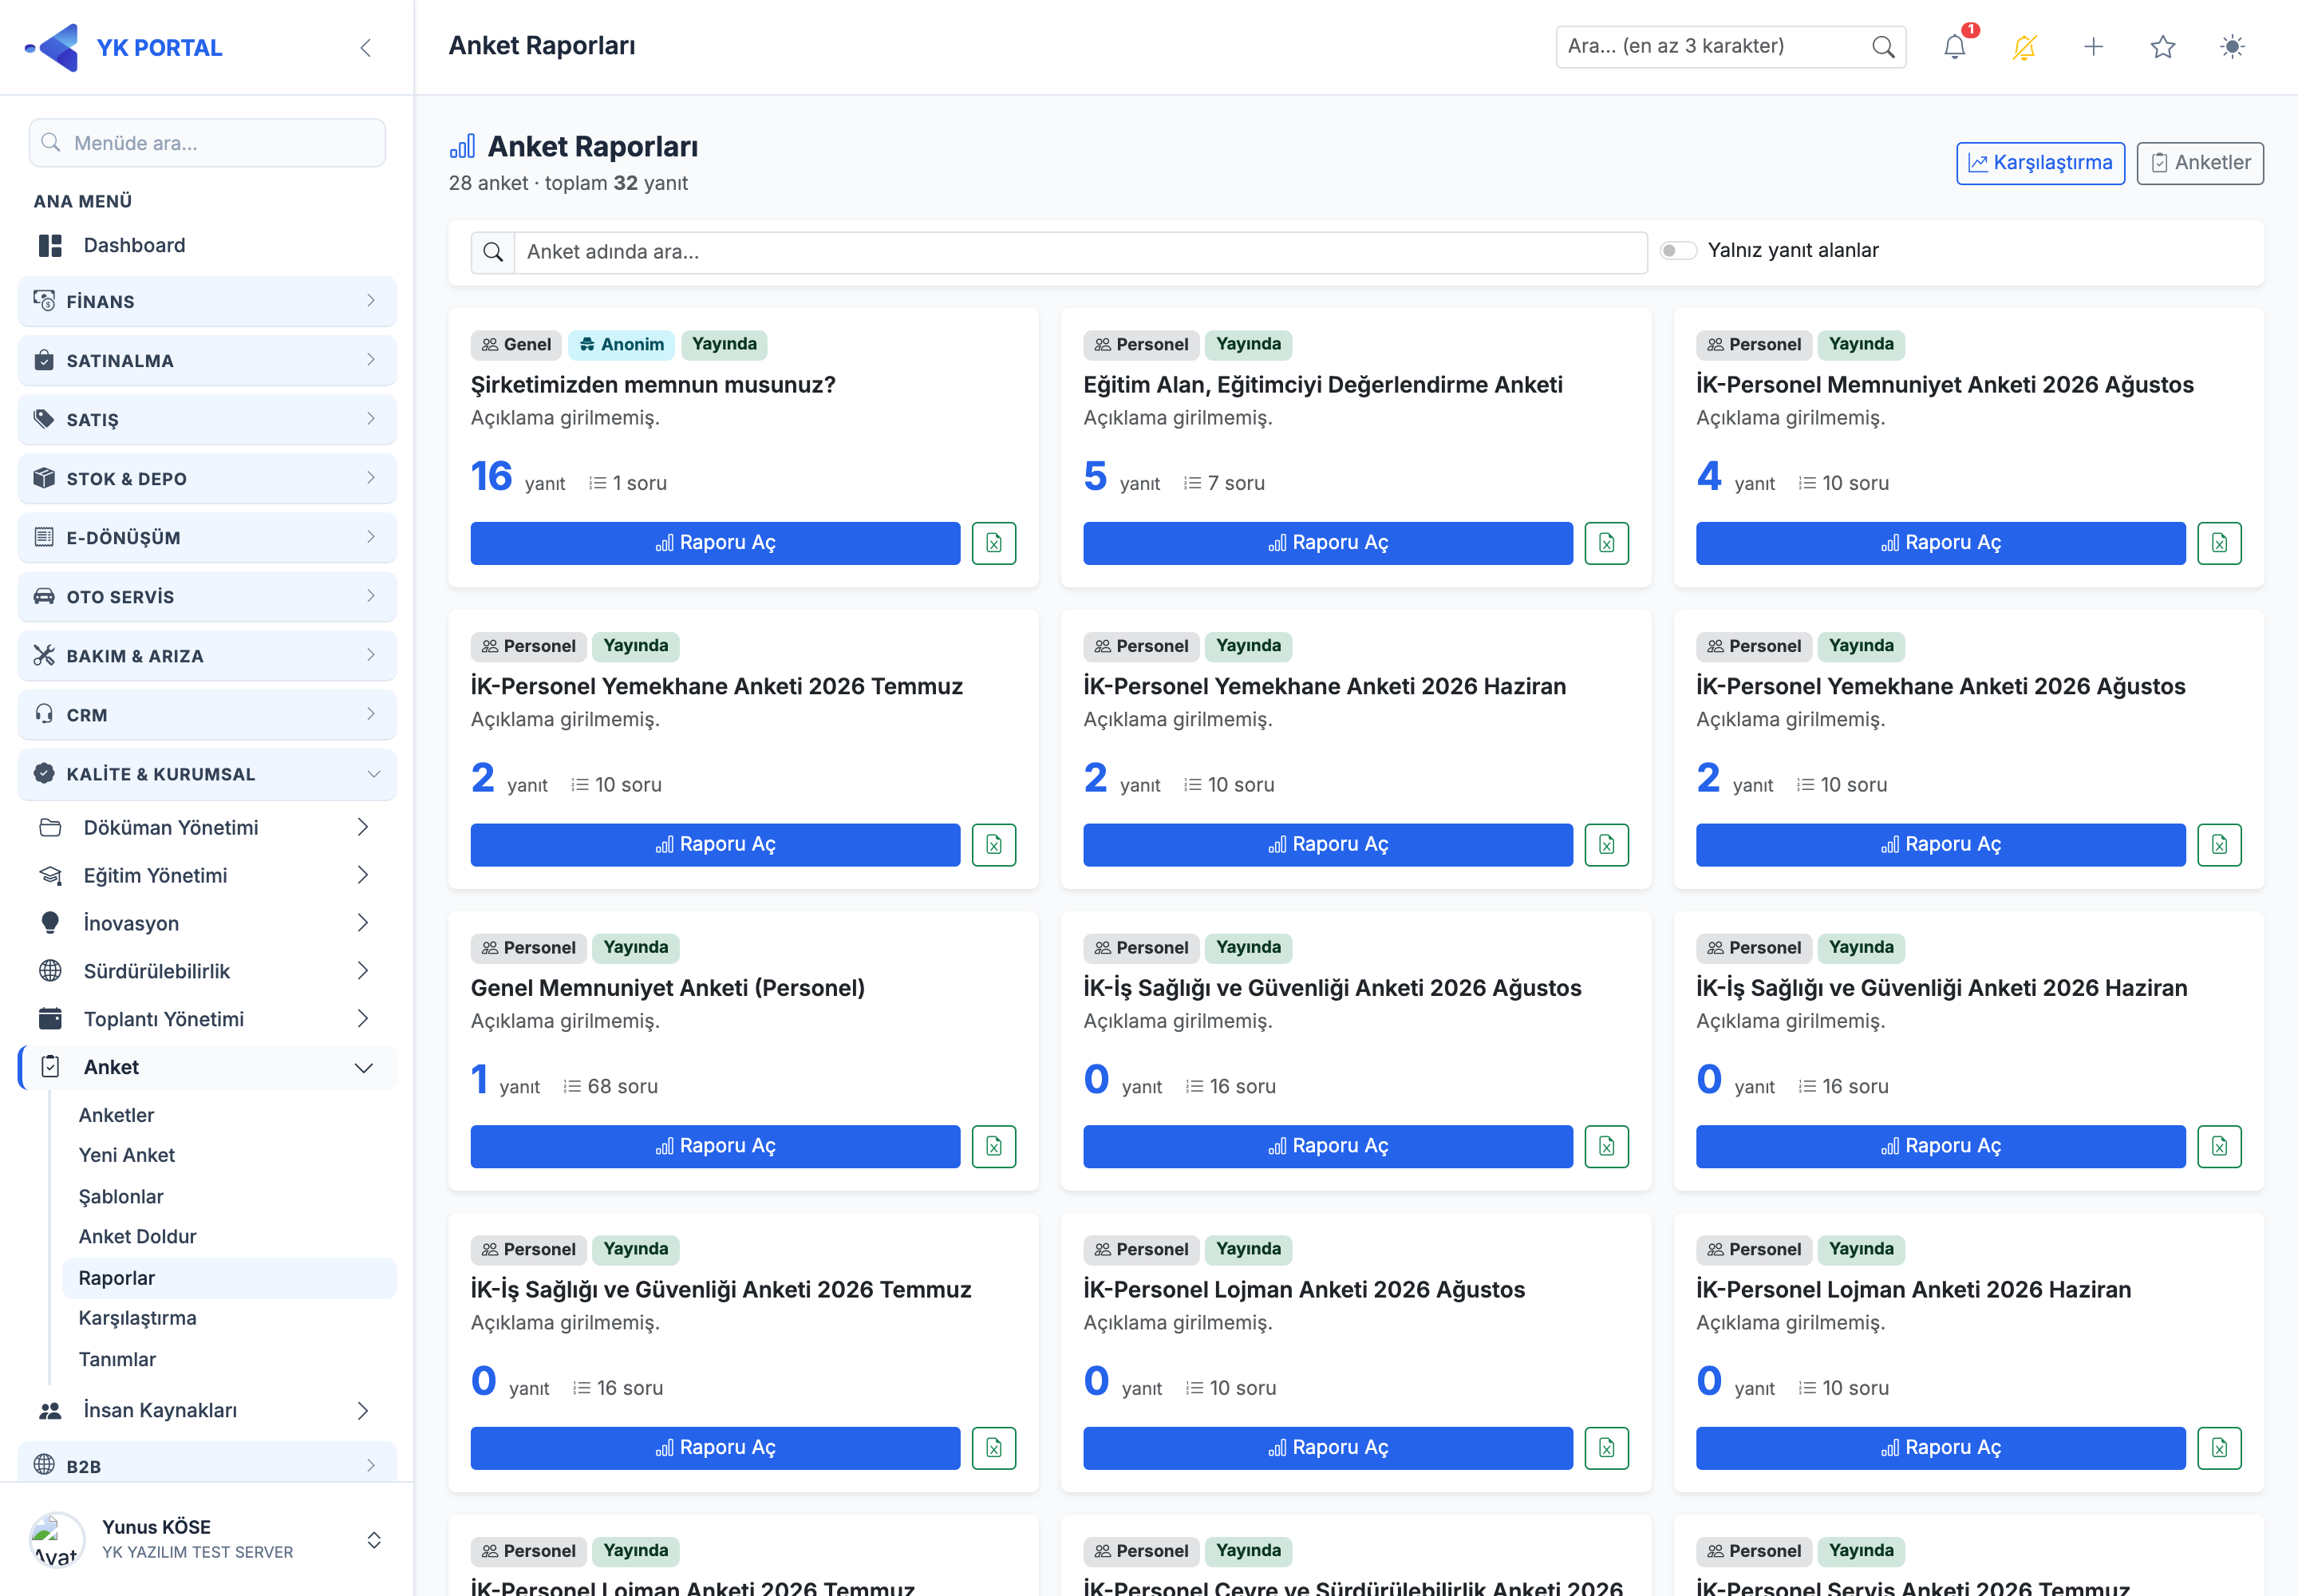Focus the Anket adında ara search field
Screen dimensions: 2298x1596
pyautogui.click(x=1080, y=252)
